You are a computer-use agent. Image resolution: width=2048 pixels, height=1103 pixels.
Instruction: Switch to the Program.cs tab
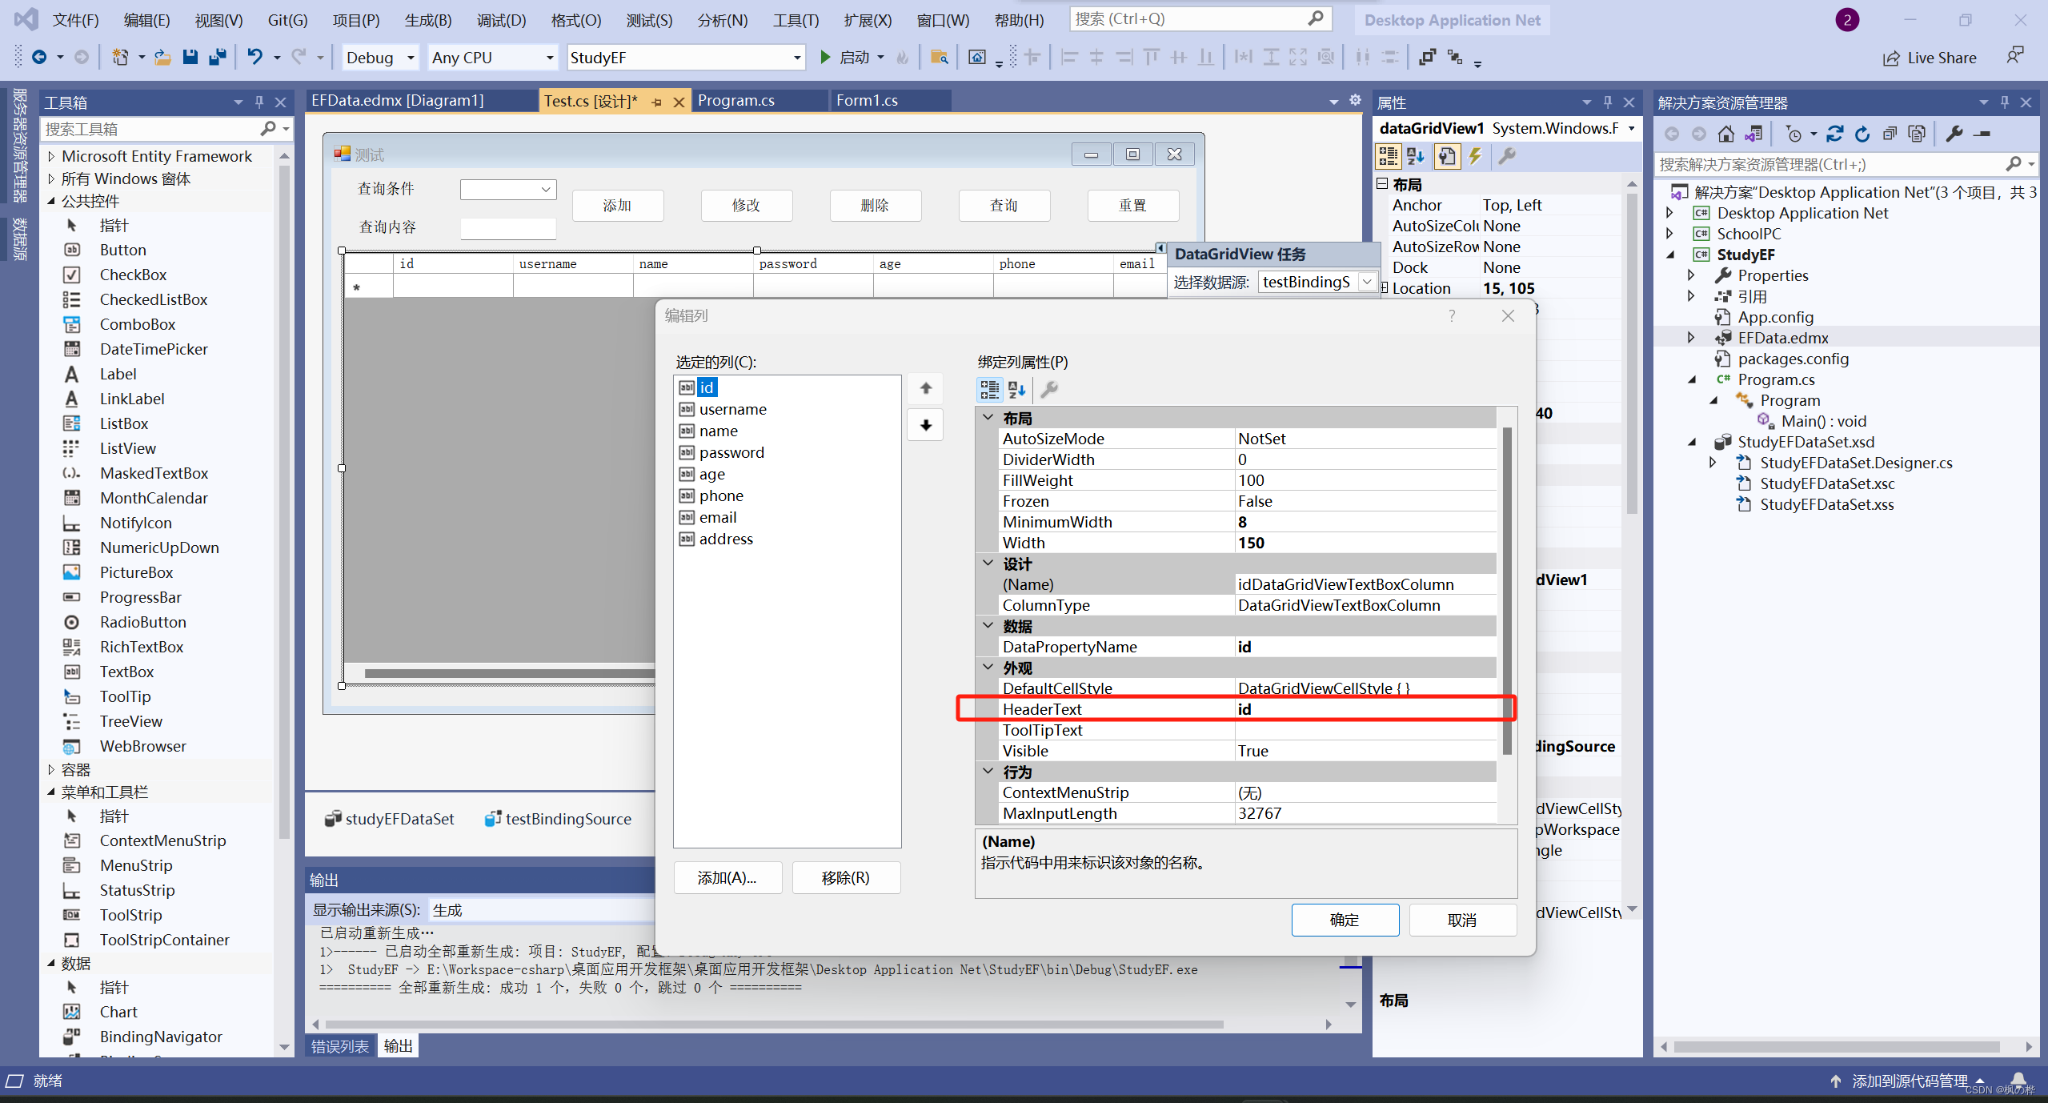click(735, 100)
